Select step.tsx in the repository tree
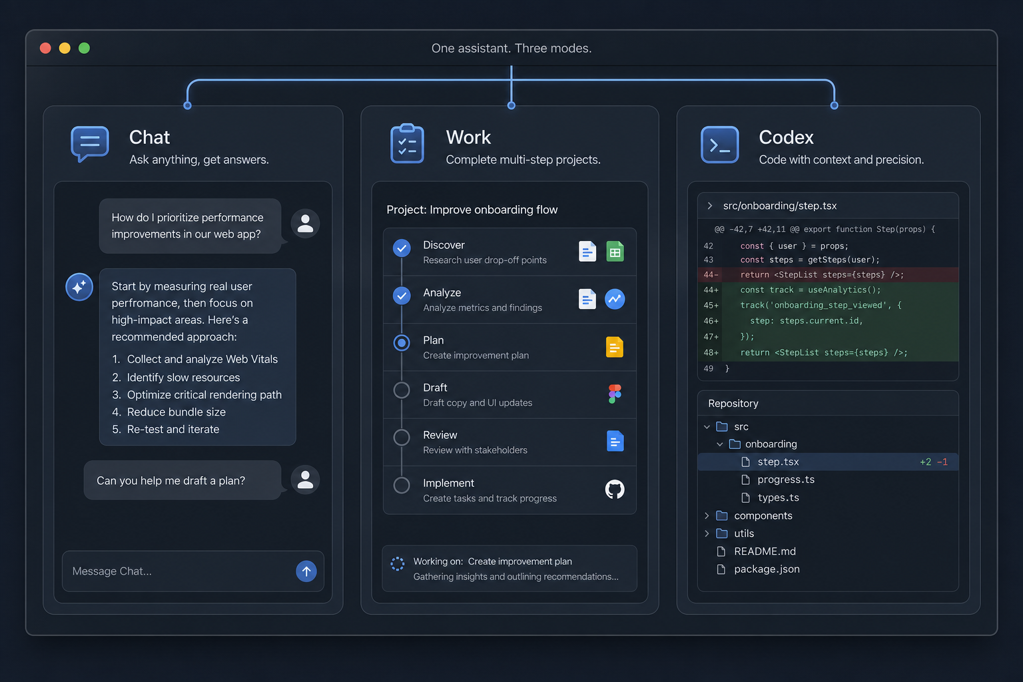Viewport: 1023px width, 682px height. click(x=828, y=462)
